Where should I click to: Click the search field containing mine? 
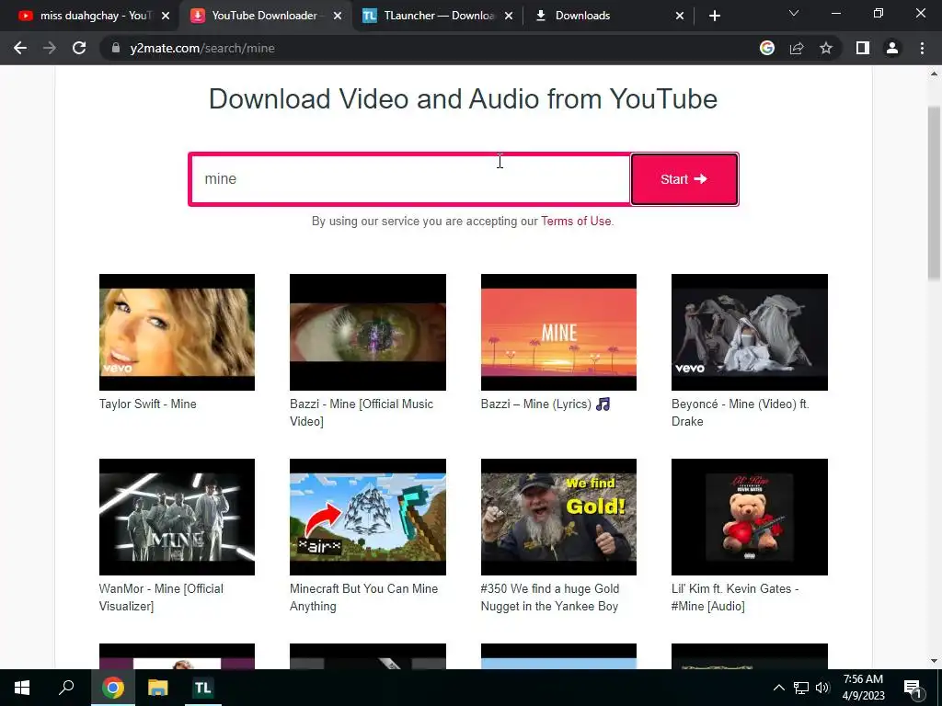409,179
